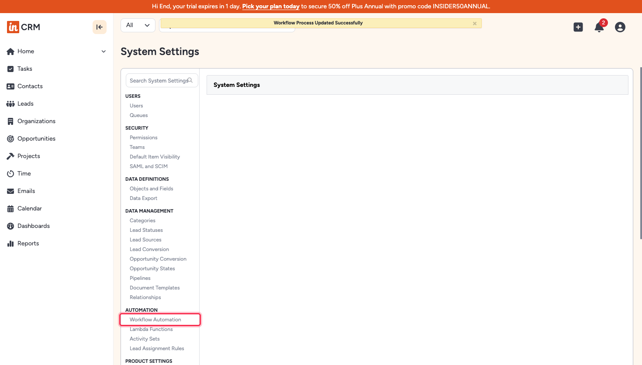Open SAML and SCIM settings
The width and height of the screenshot is (642, 365).
click(x=148, y=166)
